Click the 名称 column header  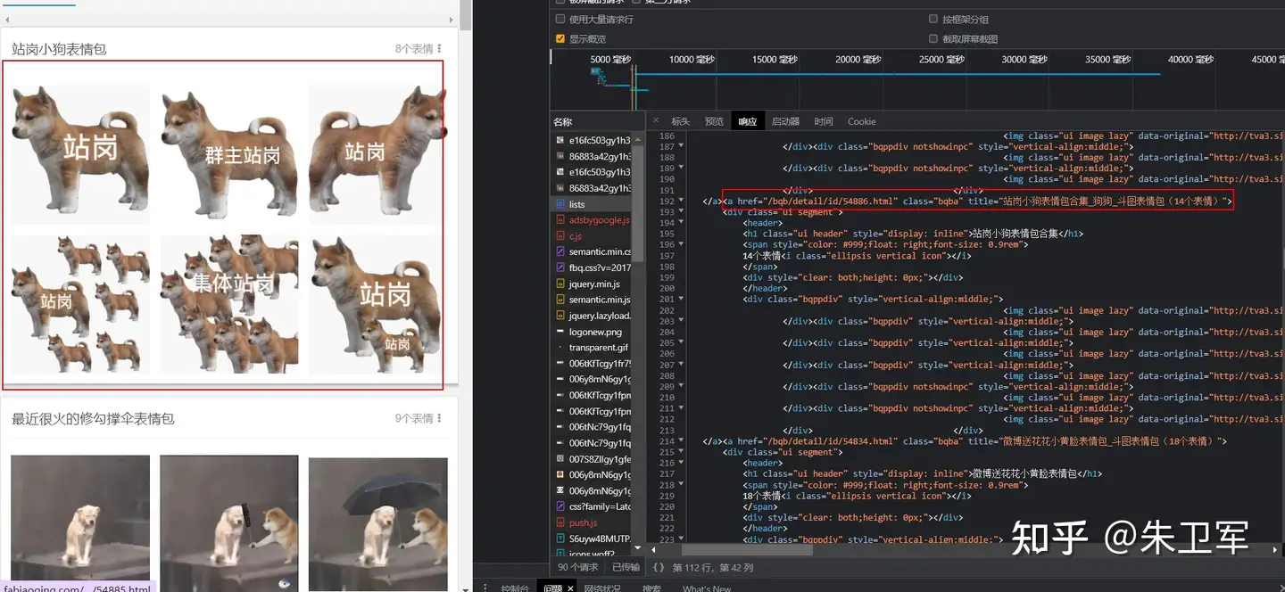(563, 121)
